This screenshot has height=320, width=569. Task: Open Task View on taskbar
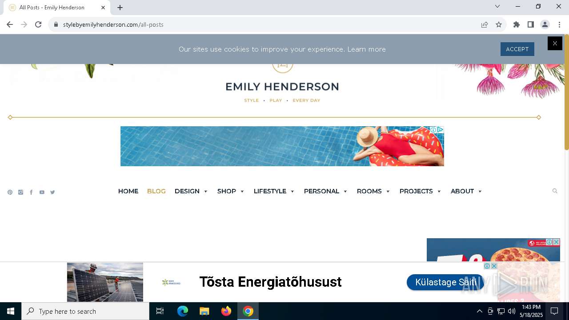[160, 311]
